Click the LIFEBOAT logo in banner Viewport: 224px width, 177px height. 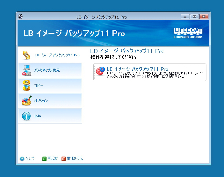click(x=188, y=33)
